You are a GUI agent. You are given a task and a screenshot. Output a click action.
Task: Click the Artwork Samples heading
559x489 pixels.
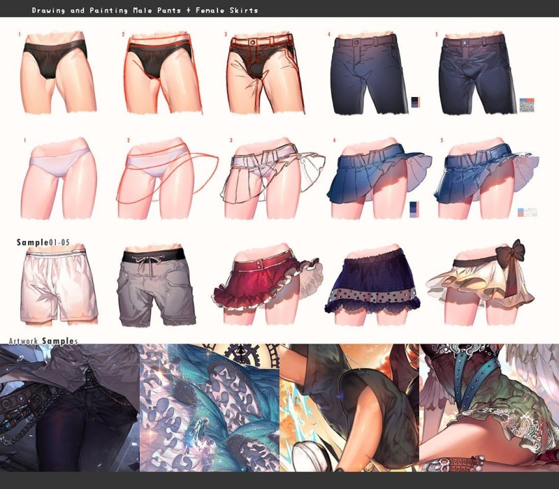click(40, 340)
